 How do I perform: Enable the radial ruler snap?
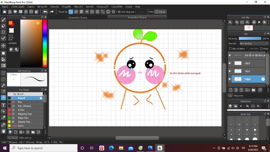pyautogui.click(x=92, y=12)
